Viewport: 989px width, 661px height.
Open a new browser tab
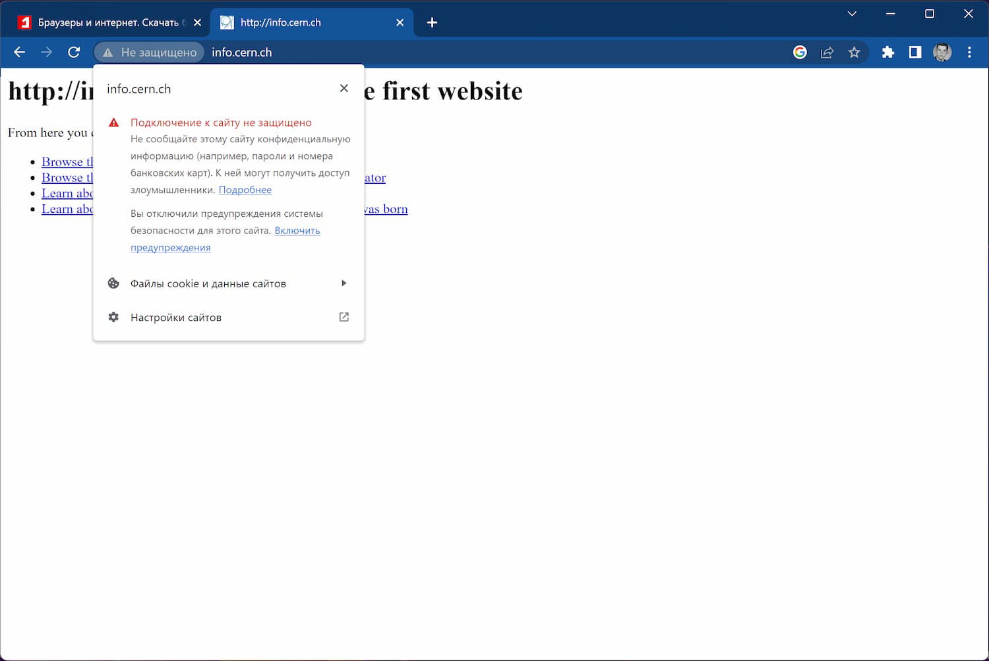(x=432, y=22)
